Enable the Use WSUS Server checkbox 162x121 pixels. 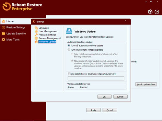tap(69, 74)
